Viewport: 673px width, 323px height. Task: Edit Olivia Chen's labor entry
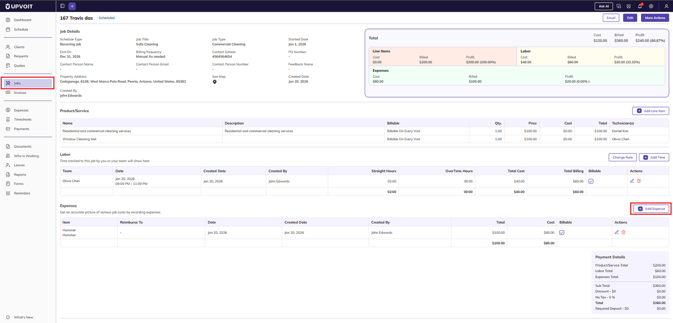click(632, 181)
